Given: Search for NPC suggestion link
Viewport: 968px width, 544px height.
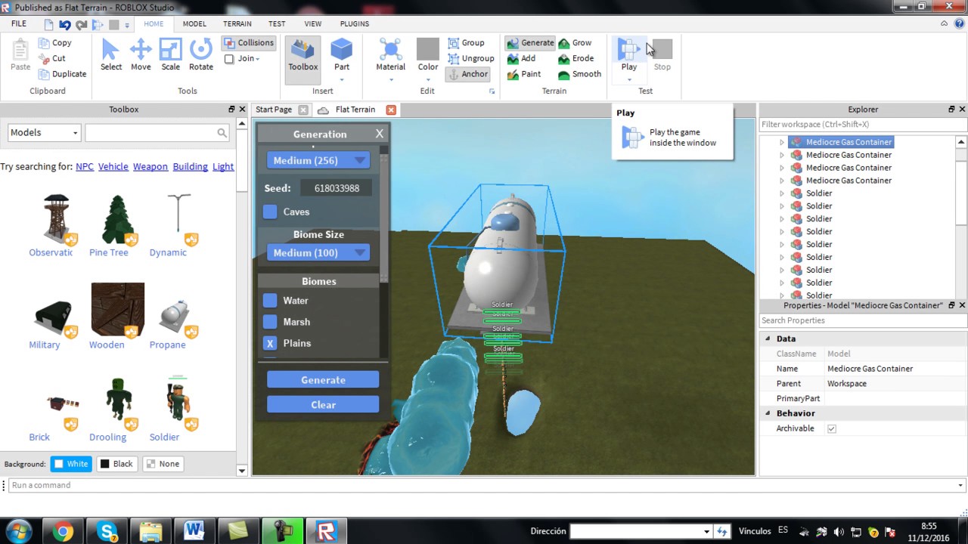Looking at the screenshot, I should point(85,166).
